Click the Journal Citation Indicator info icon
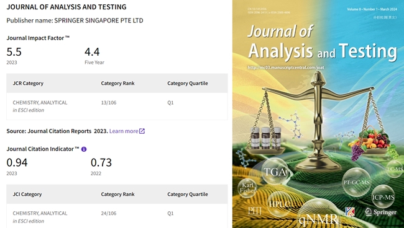404x228 pixels. 84,149
